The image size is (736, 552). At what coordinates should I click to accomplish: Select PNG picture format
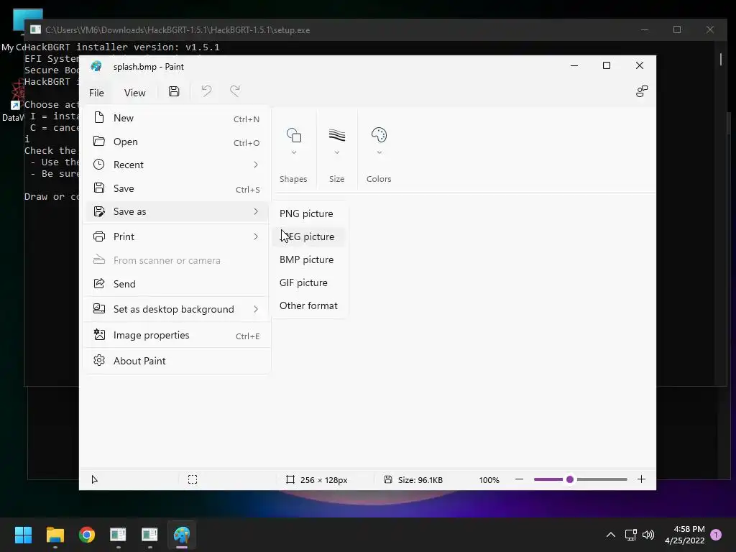point(310,213)
